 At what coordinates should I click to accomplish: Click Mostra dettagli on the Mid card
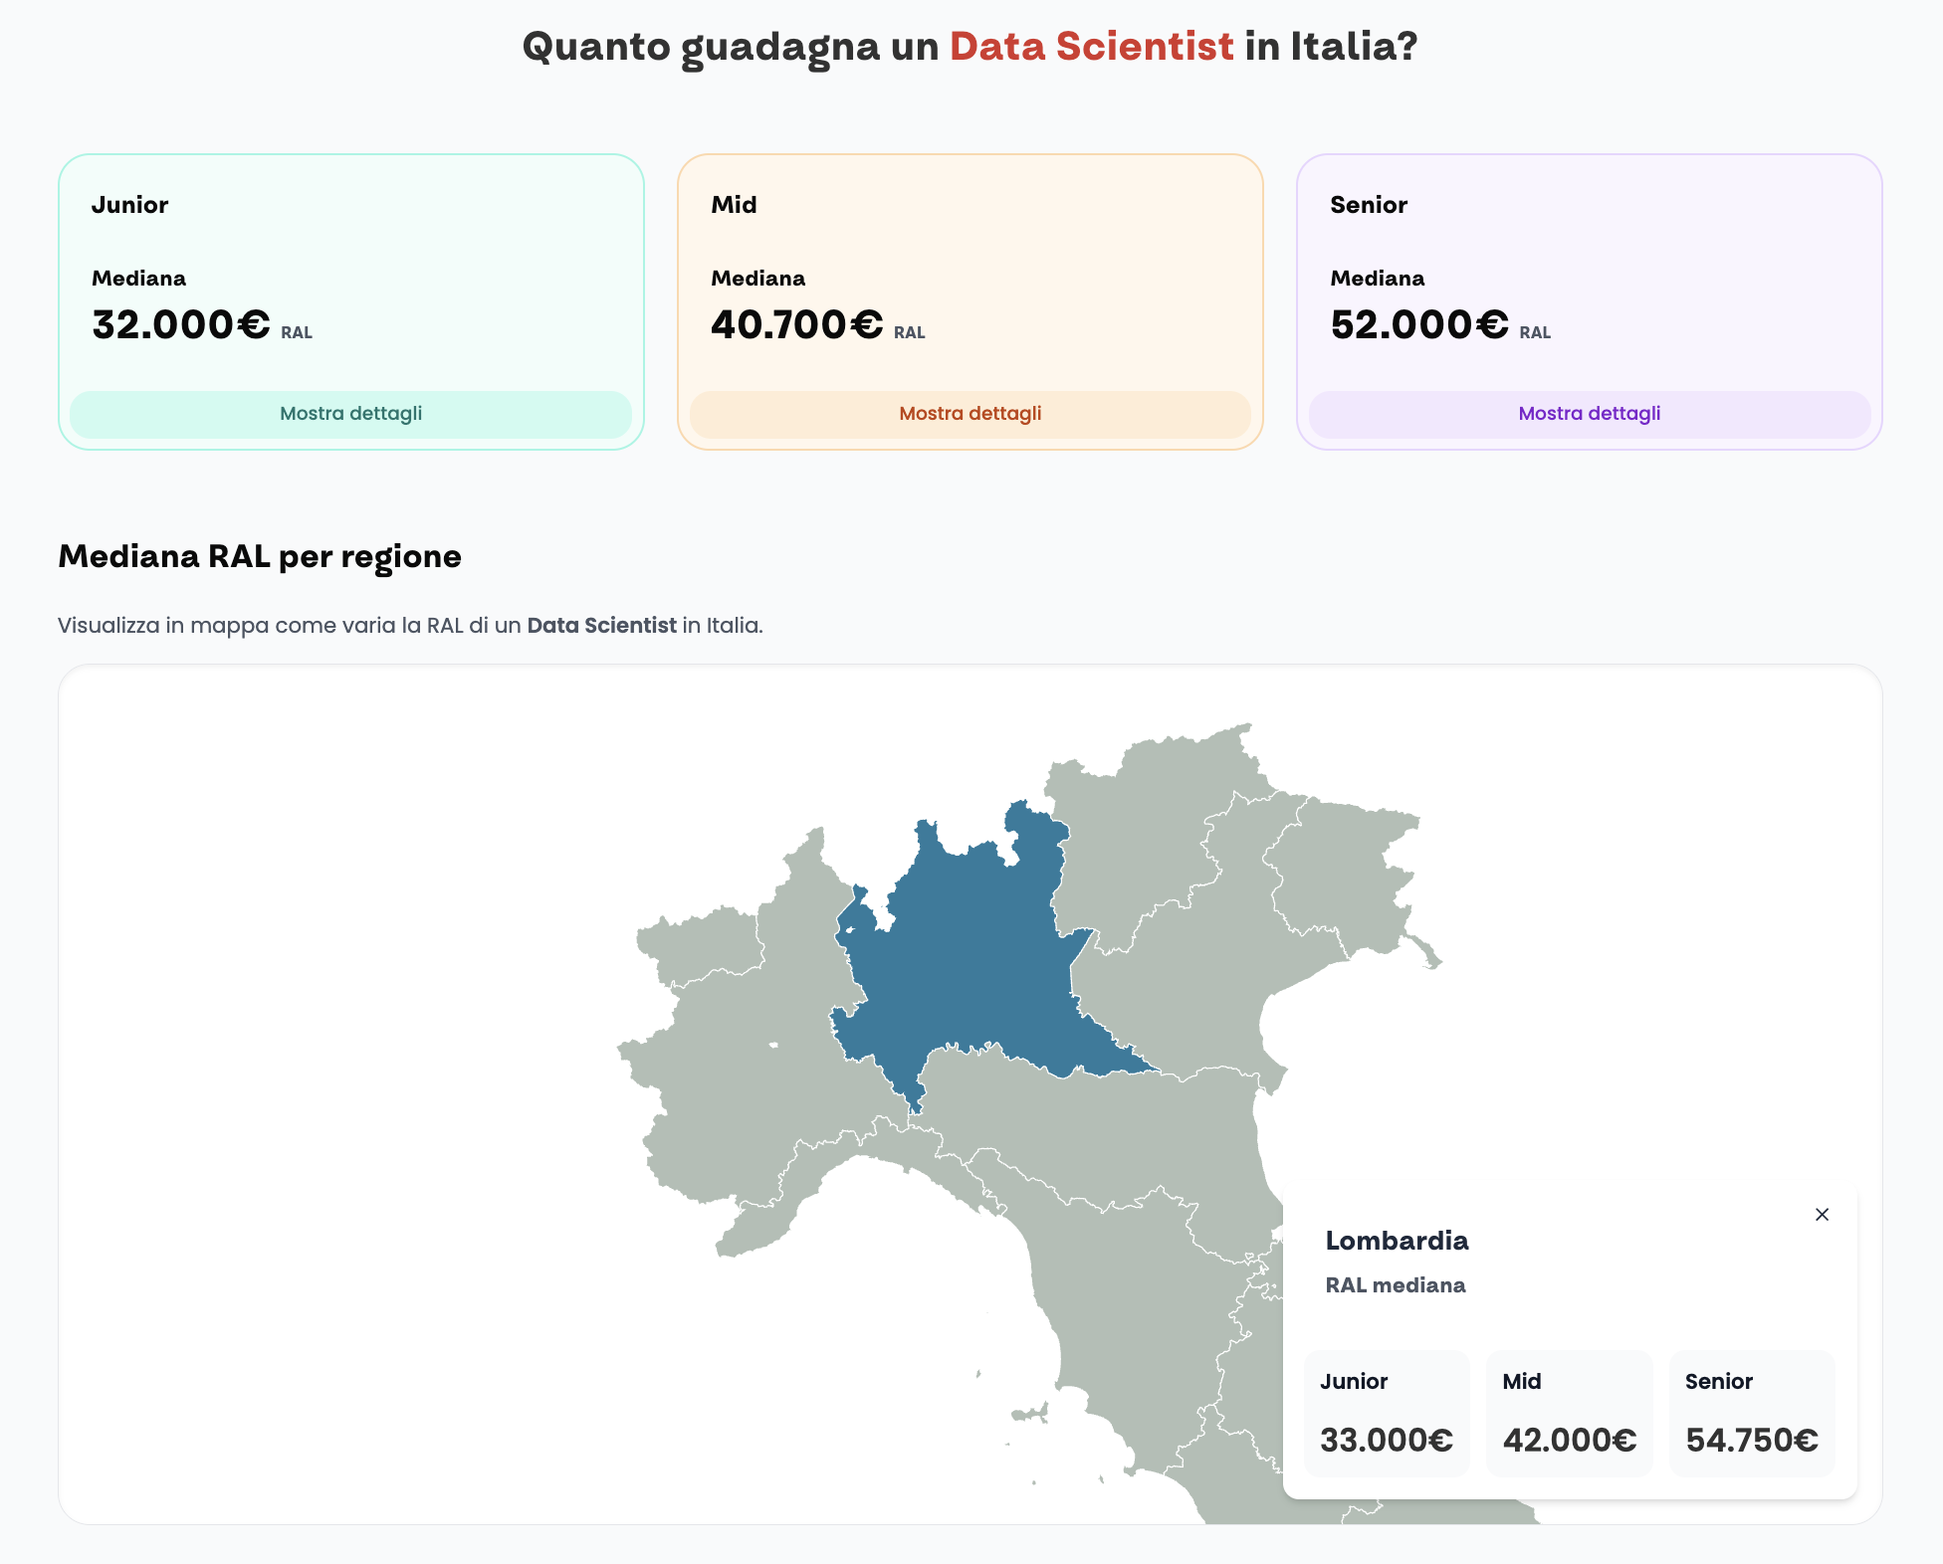pos(970,414)
